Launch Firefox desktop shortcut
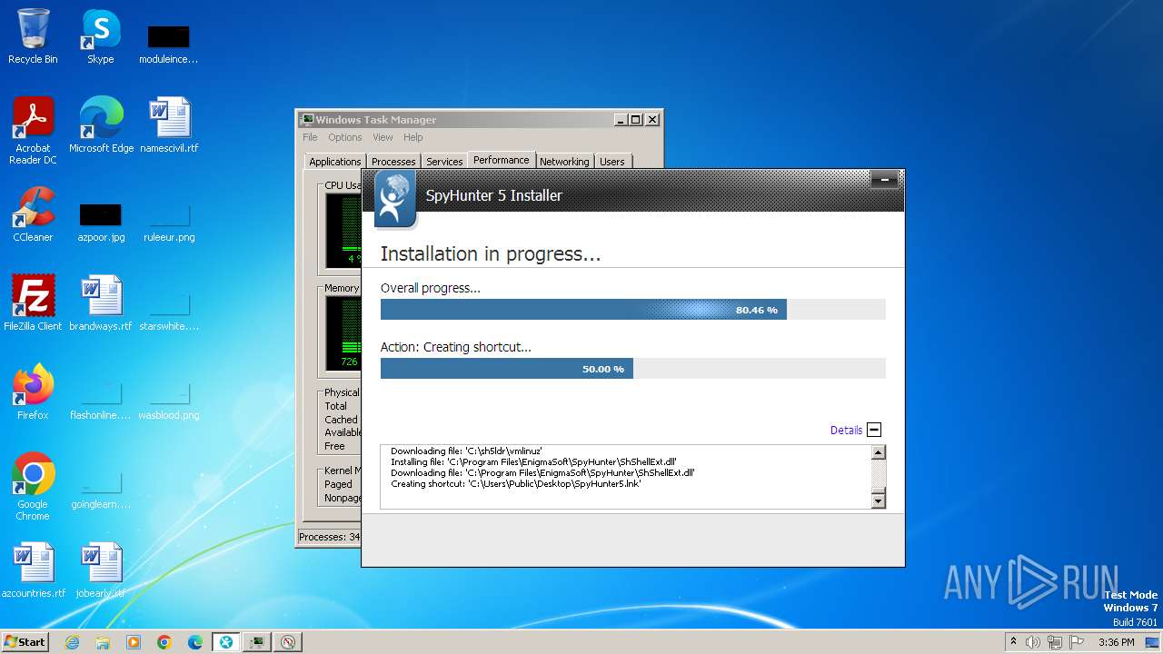Viewport: 1163px width, 654px height. coord(33,392)
